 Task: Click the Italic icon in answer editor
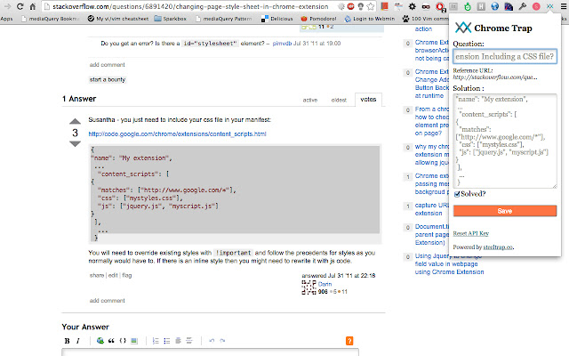click(x=77, y=341)
